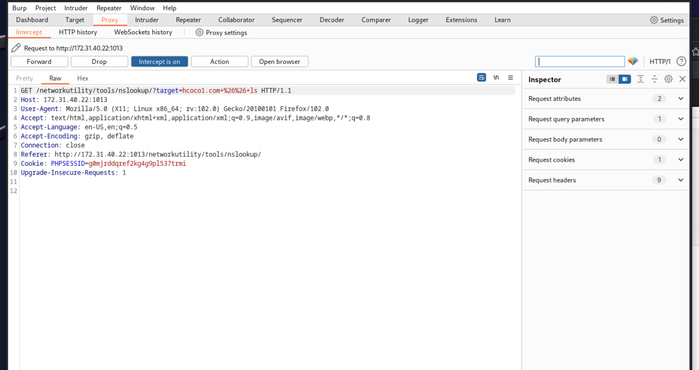Forward the intercepted request
Image resolution: width=699 pixels, height=370 pixels.
click(39, 62)
